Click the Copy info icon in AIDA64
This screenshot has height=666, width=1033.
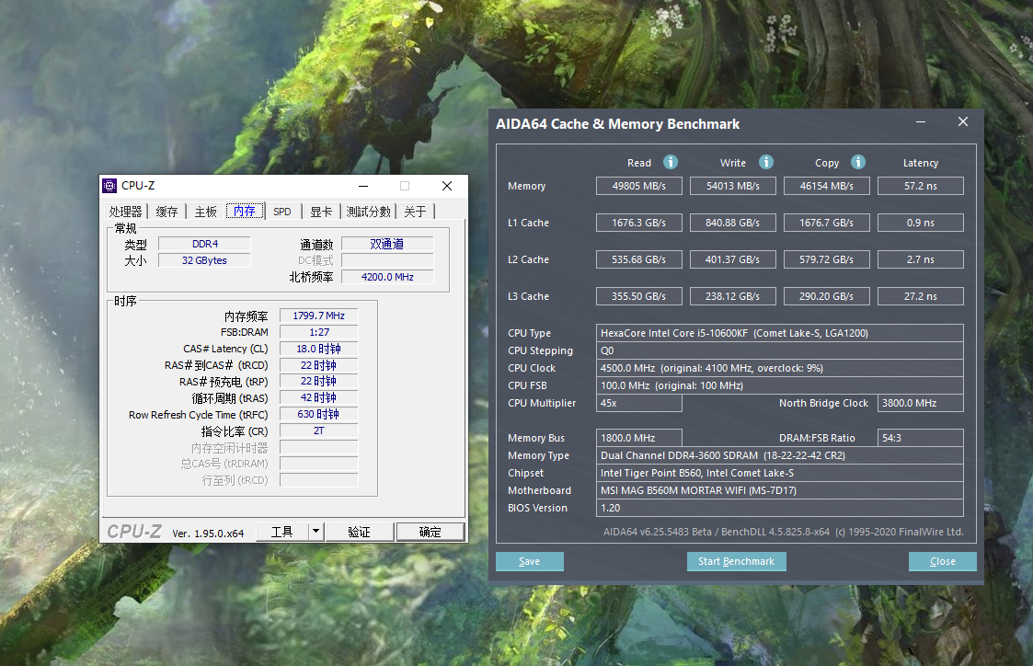pyautogui.click(x=857, y=162)
